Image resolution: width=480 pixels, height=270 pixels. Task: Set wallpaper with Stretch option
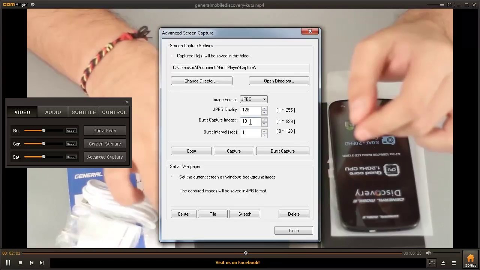coord(245,214)
